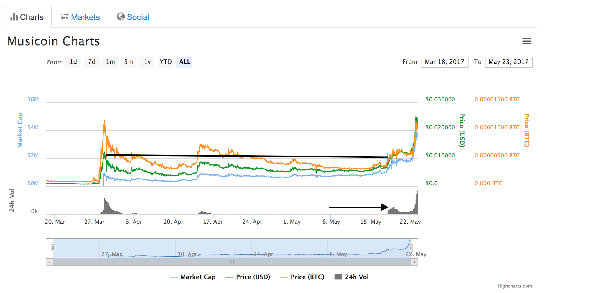Switch to the Charts tab

[x=27, y=17]
